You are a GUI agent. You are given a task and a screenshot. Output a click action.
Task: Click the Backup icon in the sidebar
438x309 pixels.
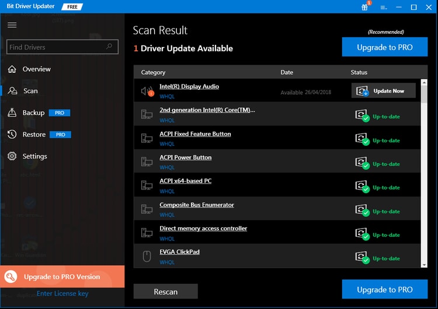point(12,113)
